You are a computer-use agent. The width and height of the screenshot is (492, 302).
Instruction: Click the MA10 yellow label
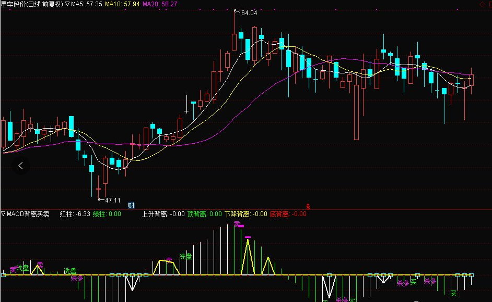[122, 4]
